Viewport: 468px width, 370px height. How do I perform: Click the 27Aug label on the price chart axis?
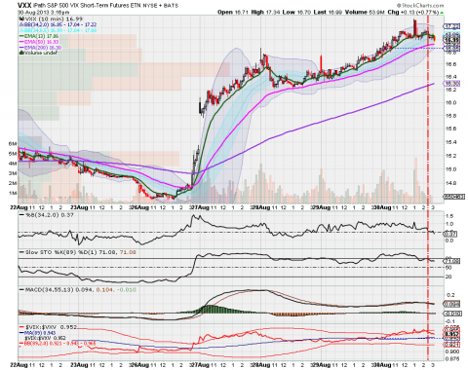tap(200, 207)
